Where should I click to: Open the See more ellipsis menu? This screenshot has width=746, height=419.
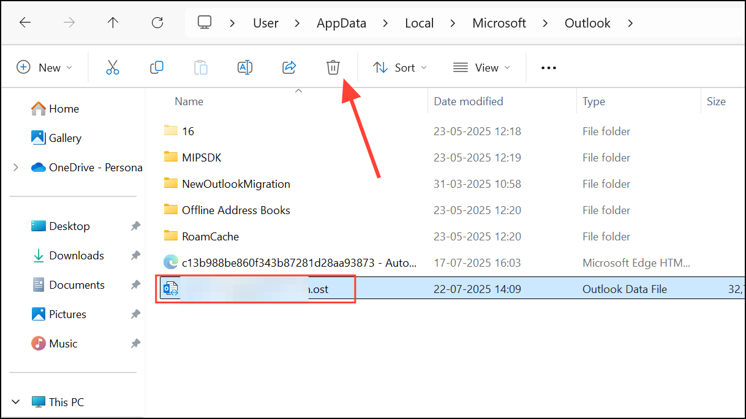pos(549,68)
